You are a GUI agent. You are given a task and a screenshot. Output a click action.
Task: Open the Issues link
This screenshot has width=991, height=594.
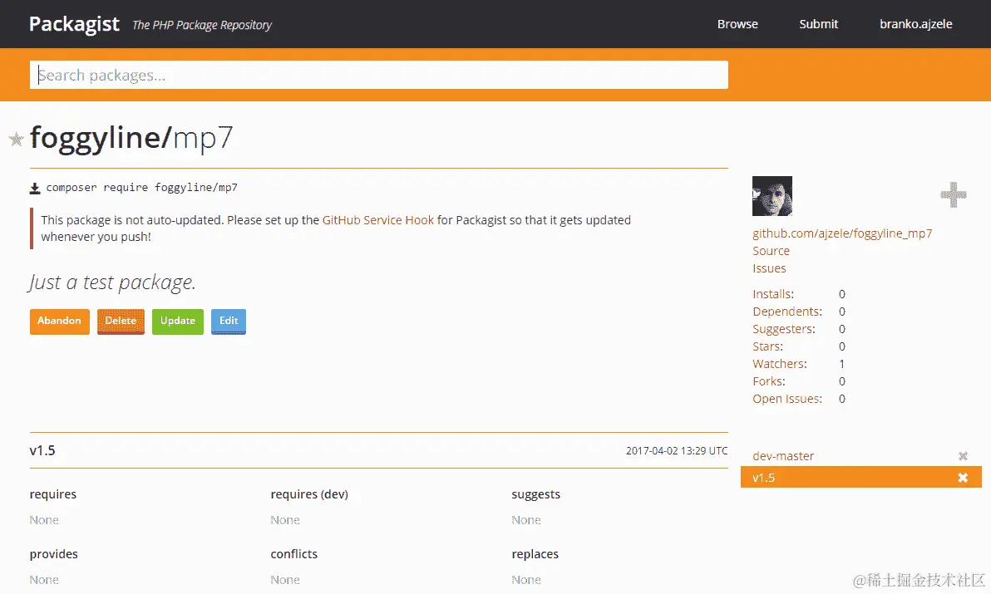(x=769, y=268)
